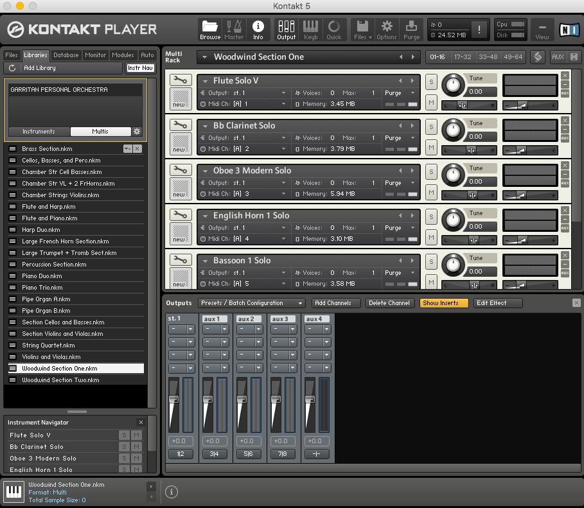
Task: Click the volume slider for Bb Clarinet Solo
Action: [530, 150]
